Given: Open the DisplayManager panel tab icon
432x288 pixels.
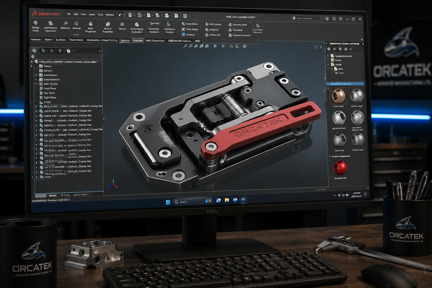Looking at the screenshot, I should coord(68,51).
